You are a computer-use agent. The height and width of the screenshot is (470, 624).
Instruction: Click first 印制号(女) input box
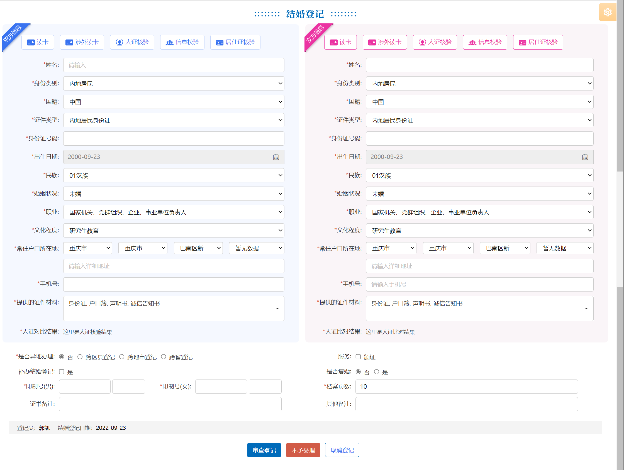click(x=221, y=386)
